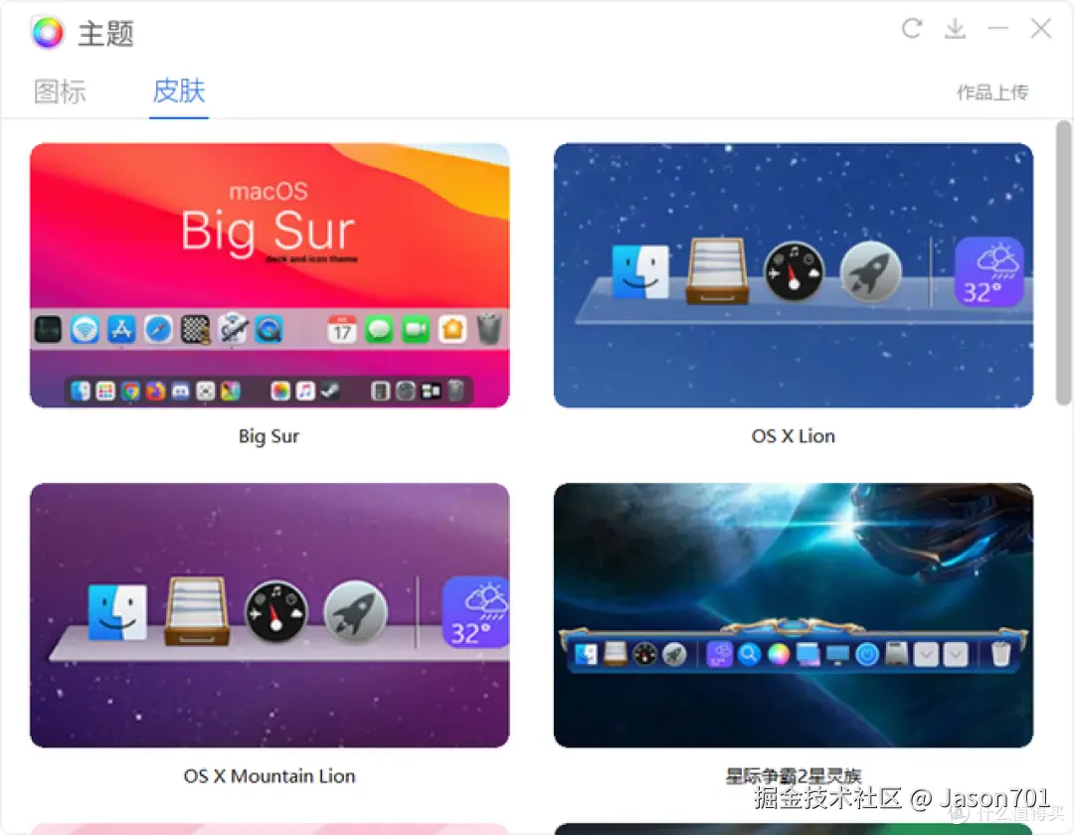Click the magnifier icon in the StarCraft dock
The height and width of the screenshot is (835, 1074).
click(x=748, y=655)
